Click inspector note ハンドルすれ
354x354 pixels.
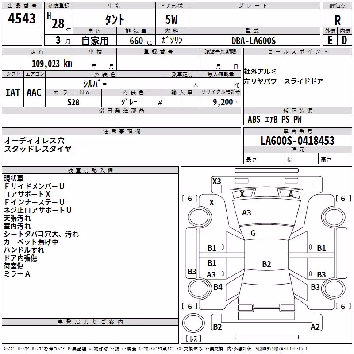pos(24,250)
